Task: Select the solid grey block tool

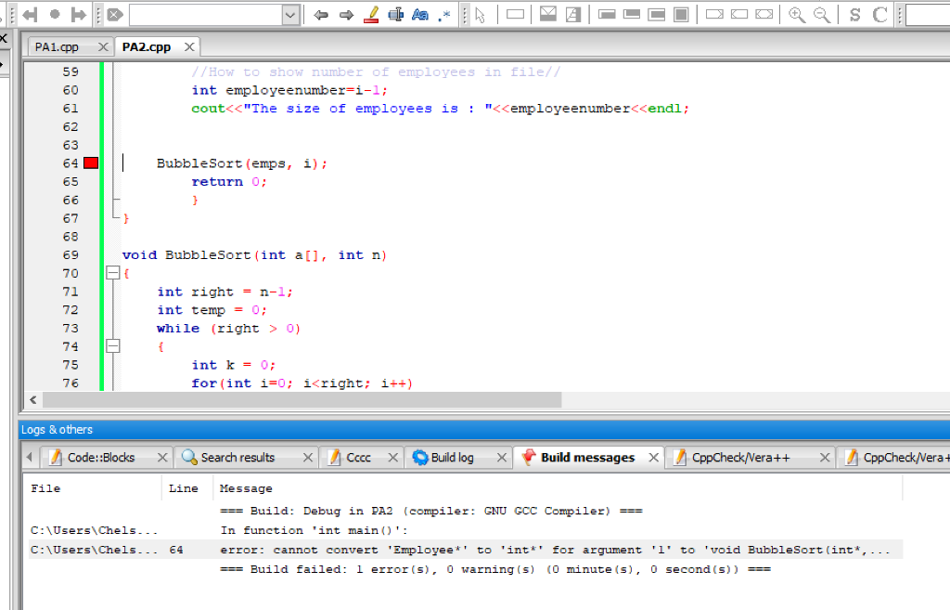Action: 681,15
